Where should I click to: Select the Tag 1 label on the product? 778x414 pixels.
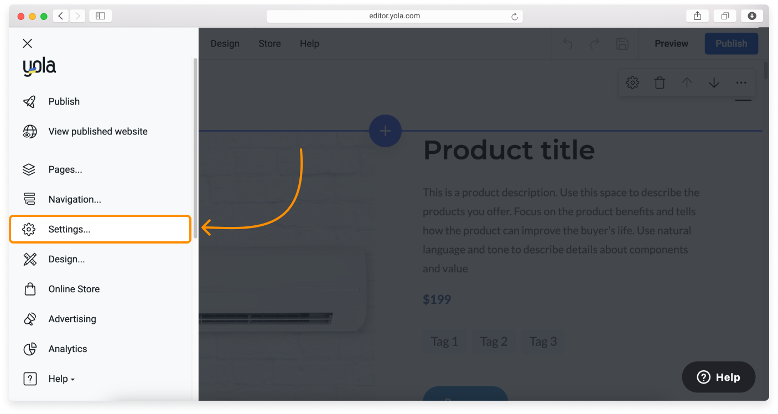(x=444, y=341)
